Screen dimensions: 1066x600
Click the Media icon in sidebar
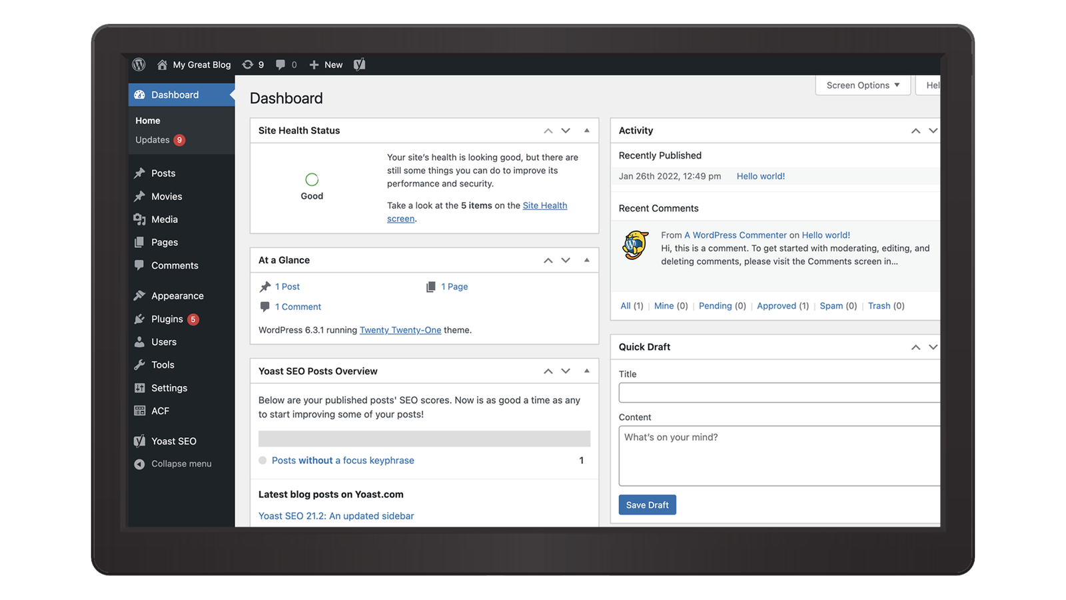(x=139, y=219)
